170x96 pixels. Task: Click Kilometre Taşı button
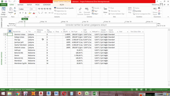114,11
